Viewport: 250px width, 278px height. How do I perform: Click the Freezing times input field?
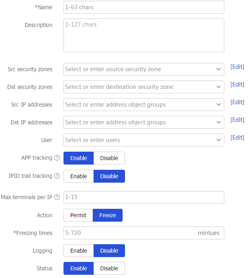click(x=129, y=233)
